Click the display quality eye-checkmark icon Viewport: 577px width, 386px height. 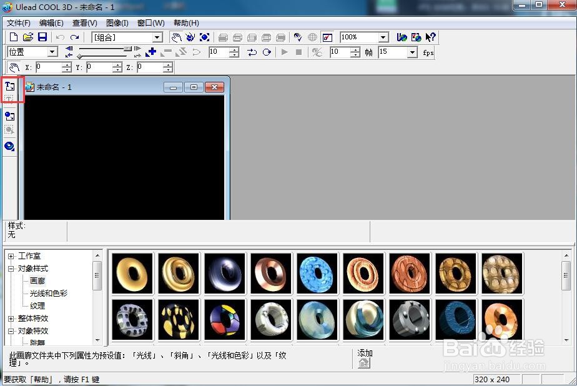tap(298, 37)
